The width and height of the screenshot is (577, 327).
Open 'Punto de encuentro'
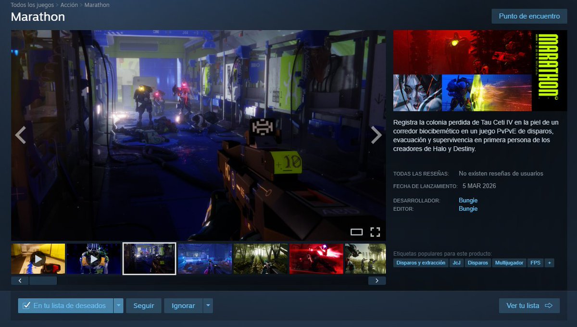click(x=529, y=16)
